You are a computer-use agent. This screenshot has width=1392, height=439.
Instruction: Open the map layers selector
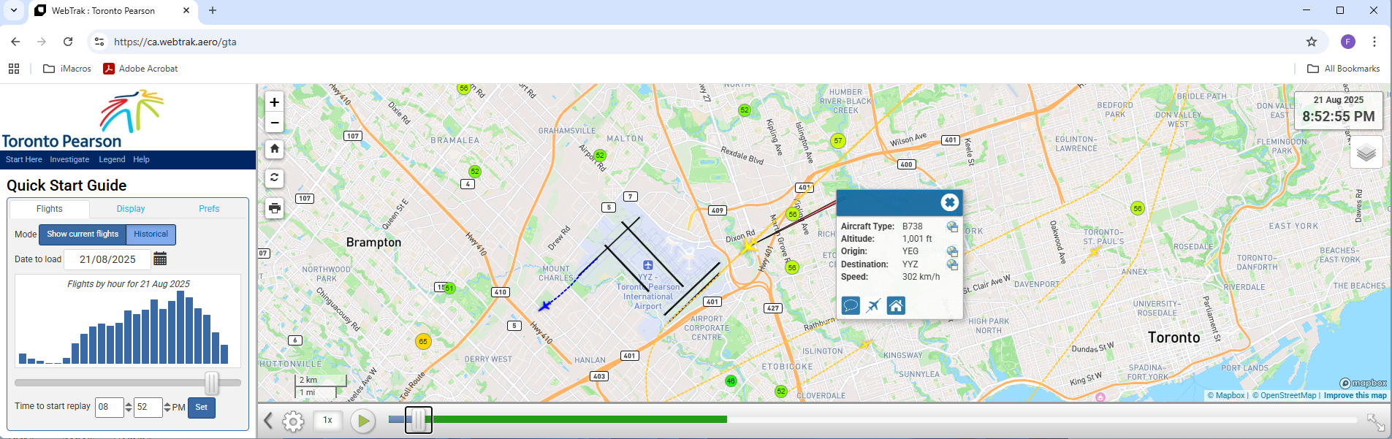[x=1366, y=153]
